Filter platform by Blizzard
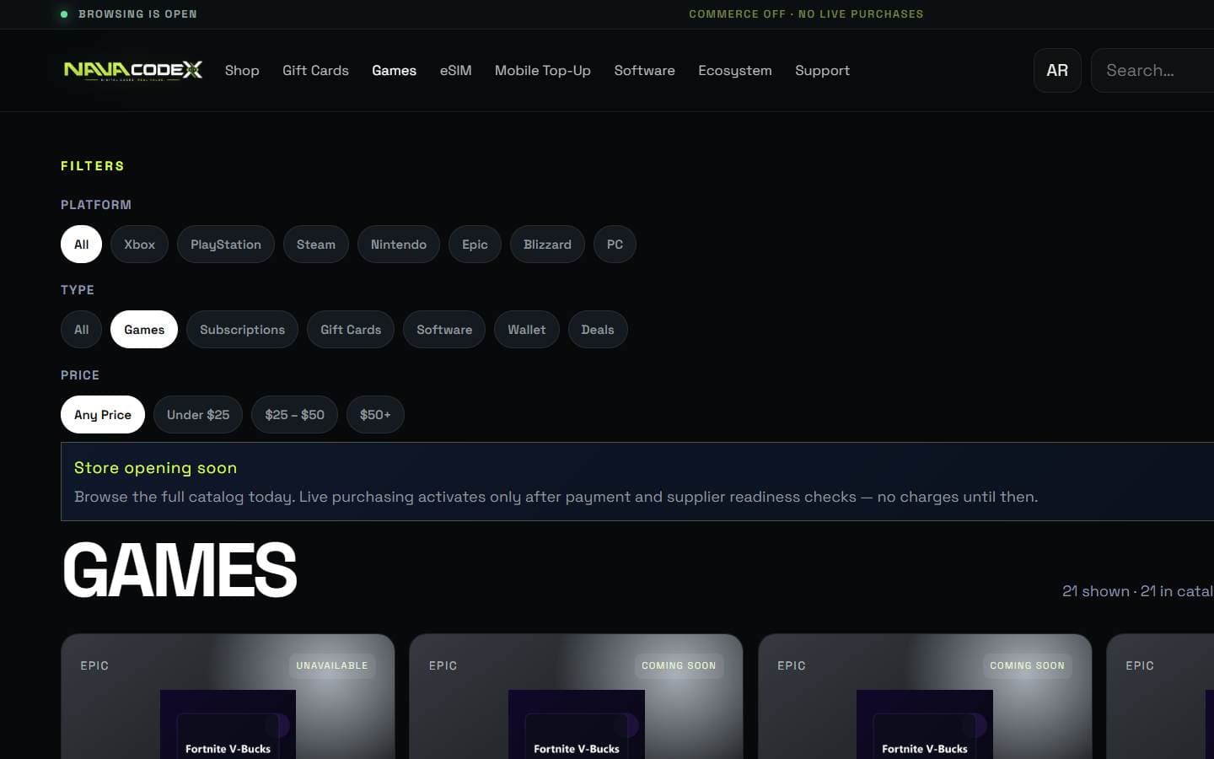 pyautogui.click(x=547, y=245)
